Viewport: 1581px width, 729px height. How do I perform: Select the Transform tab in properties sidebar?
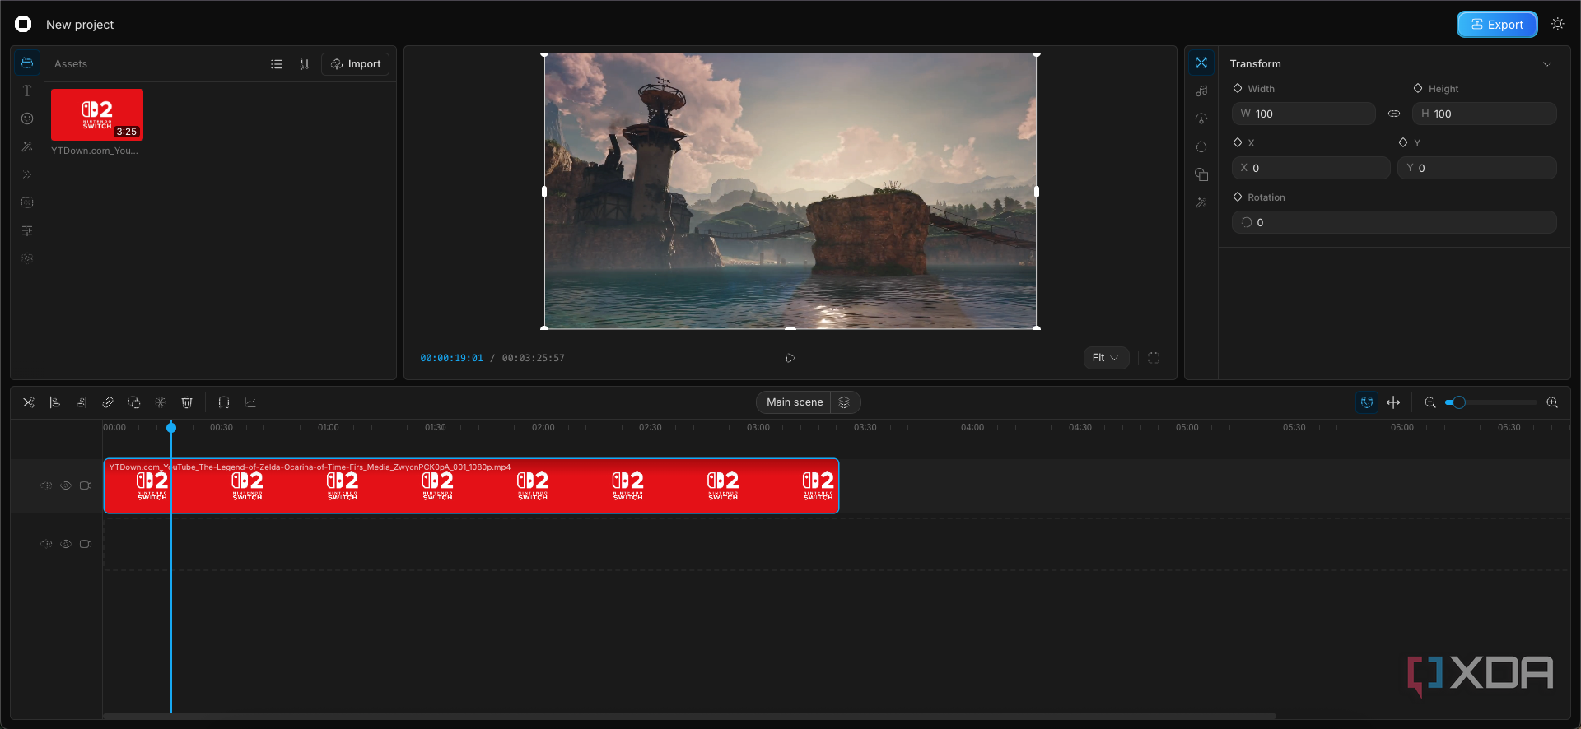[1201, 63]
